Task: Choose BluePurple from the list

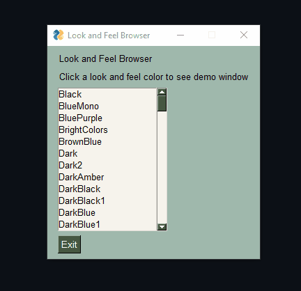Action: coord(107,118)
